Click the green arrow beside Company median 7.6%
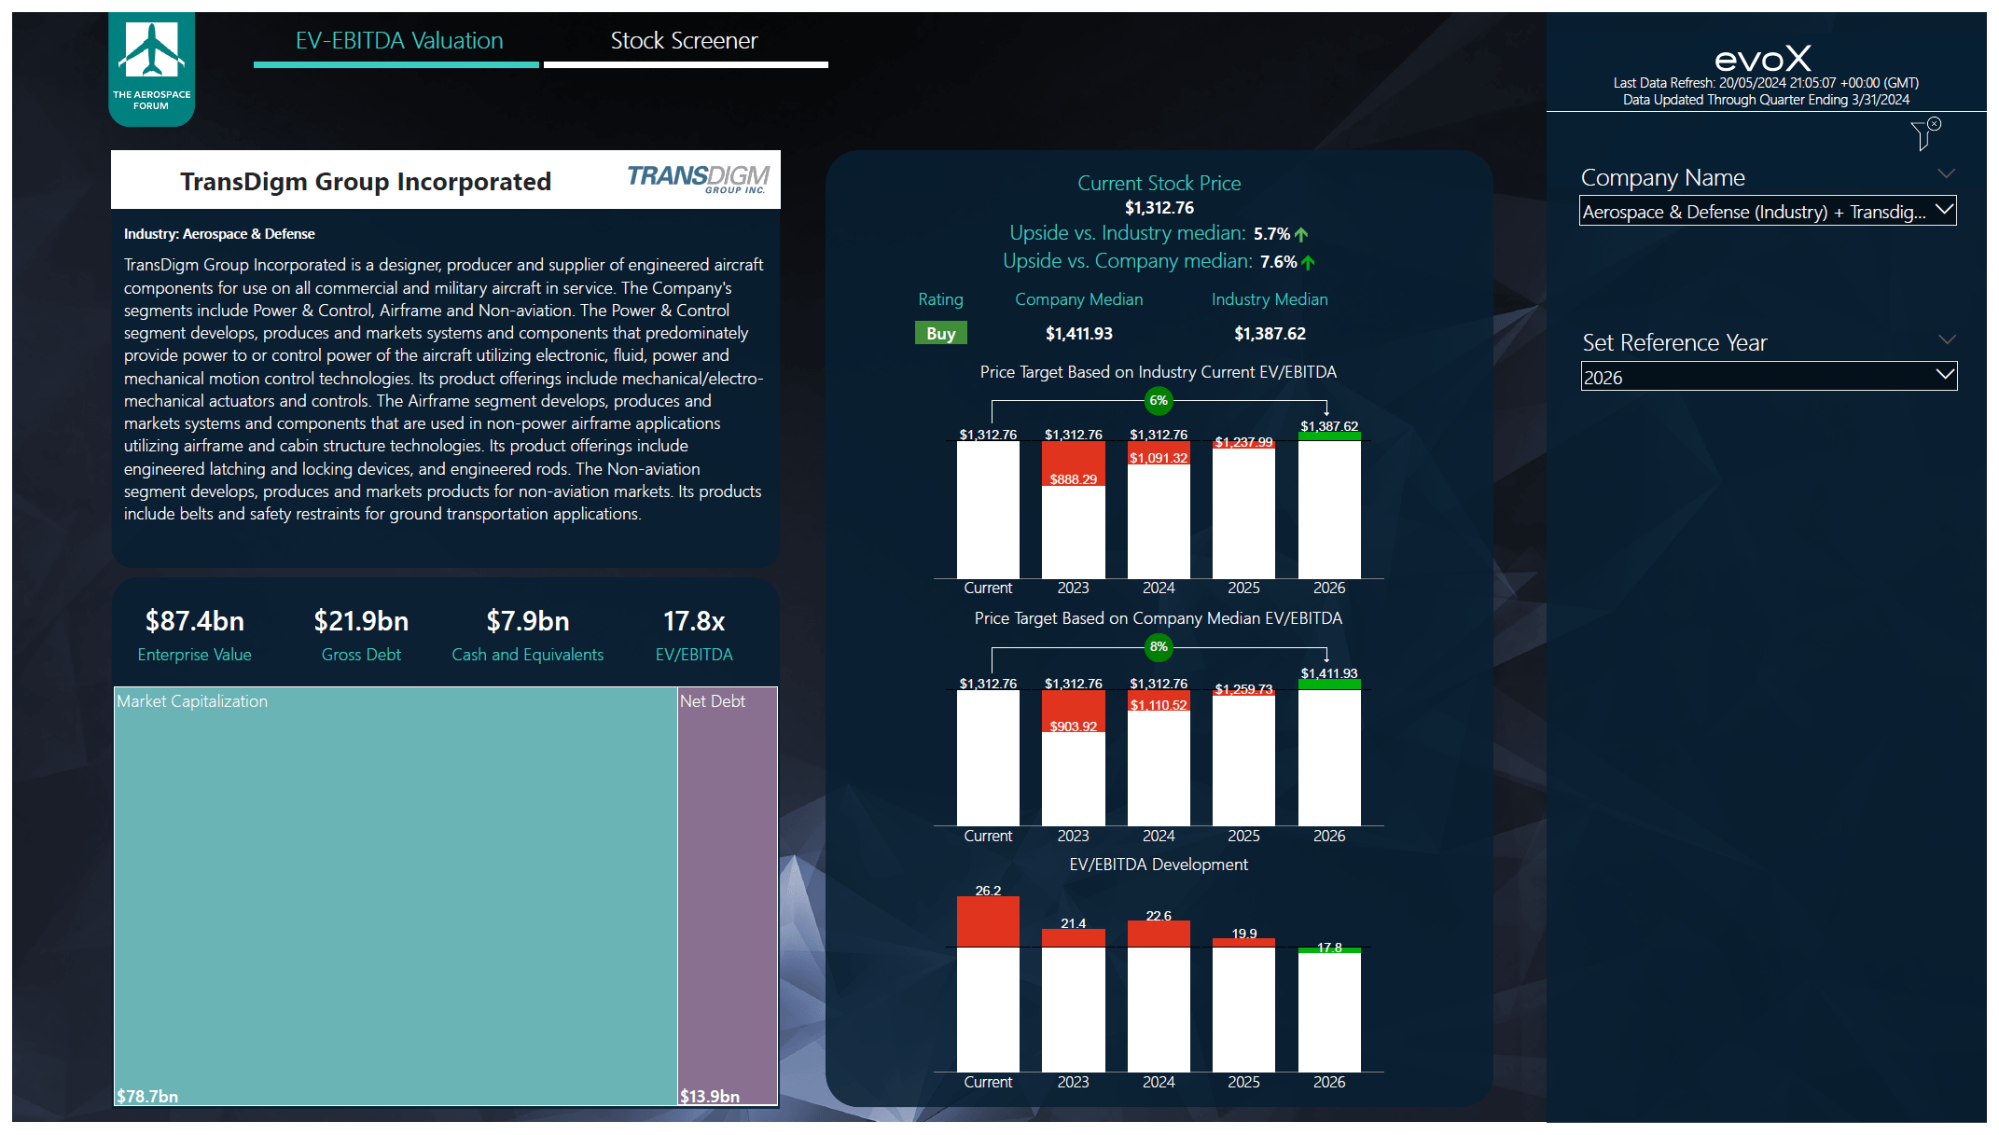1999x1135 pixels. pos(1307,261)
